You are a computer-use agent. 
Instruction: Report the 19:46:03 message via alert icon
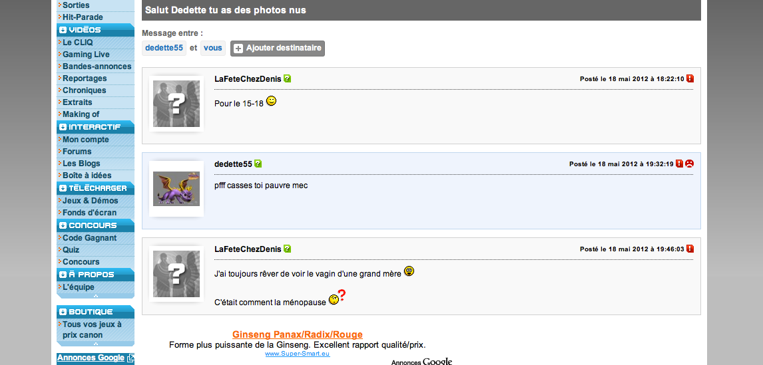coord(690,249)
